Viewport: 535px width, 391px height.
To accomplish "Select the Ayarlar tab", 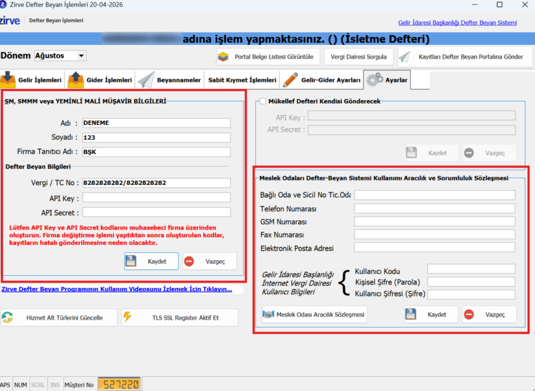I will [x=387, y=80].
